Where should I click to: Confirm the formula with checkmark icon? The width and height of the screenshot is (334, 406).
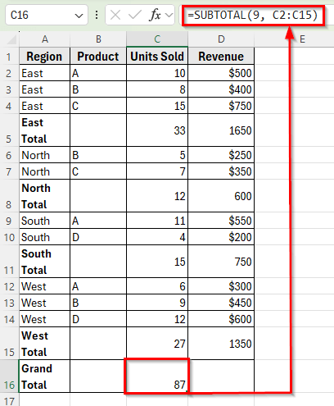pyautogui.click(x=135, y=15)
